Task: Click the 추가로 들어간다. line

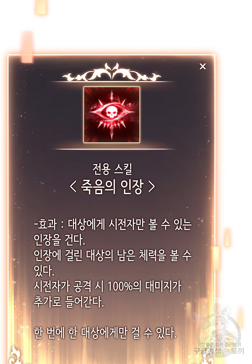Action: point(69,302)
